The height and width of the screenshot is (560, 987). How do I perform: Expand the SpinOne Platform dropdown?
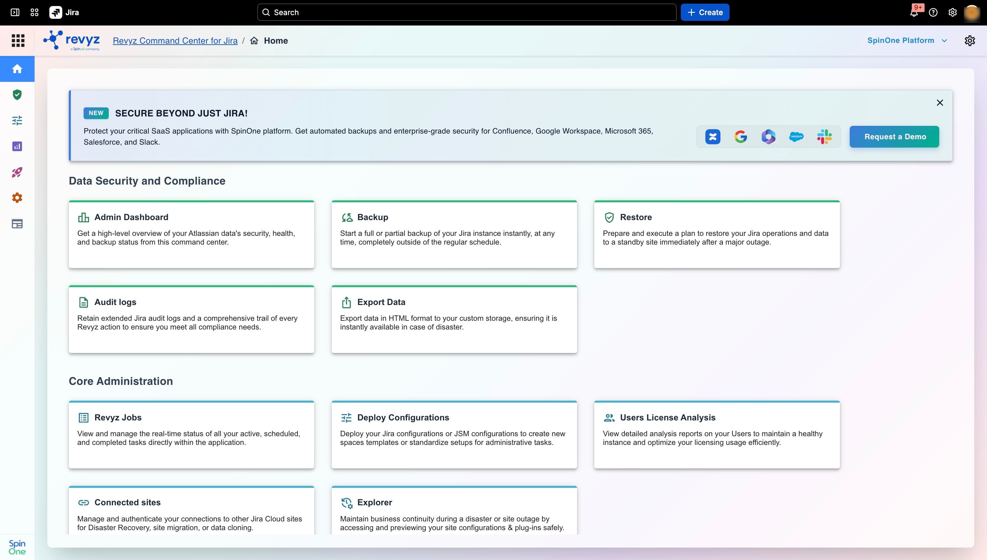(907, 40)
